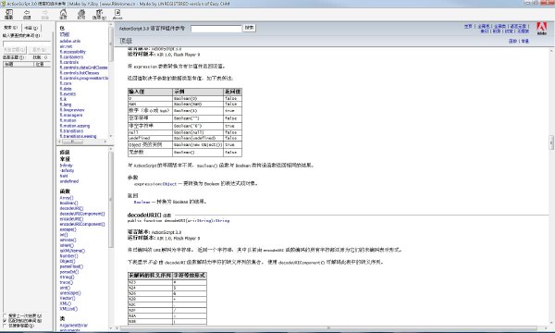Click the Print toolbar icon
This screenshot has height=333, width=555.
point(81,14)
